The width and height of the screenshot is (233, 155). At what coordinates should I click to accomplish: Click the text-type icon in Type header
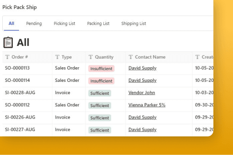[57, 57]
